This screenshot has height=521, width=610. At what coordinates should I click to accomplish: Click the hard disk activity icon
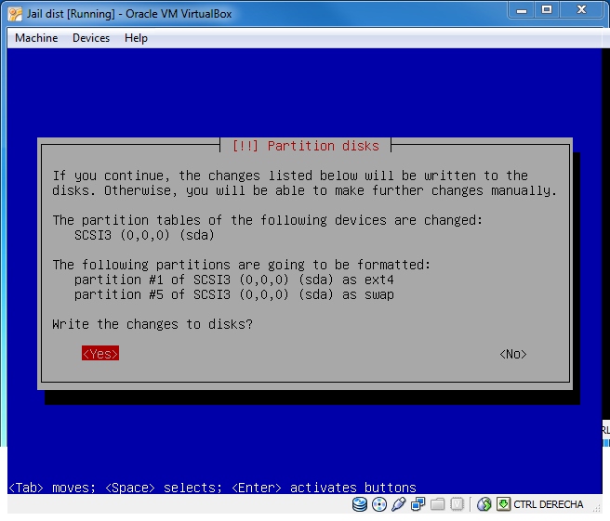[360, 504]
